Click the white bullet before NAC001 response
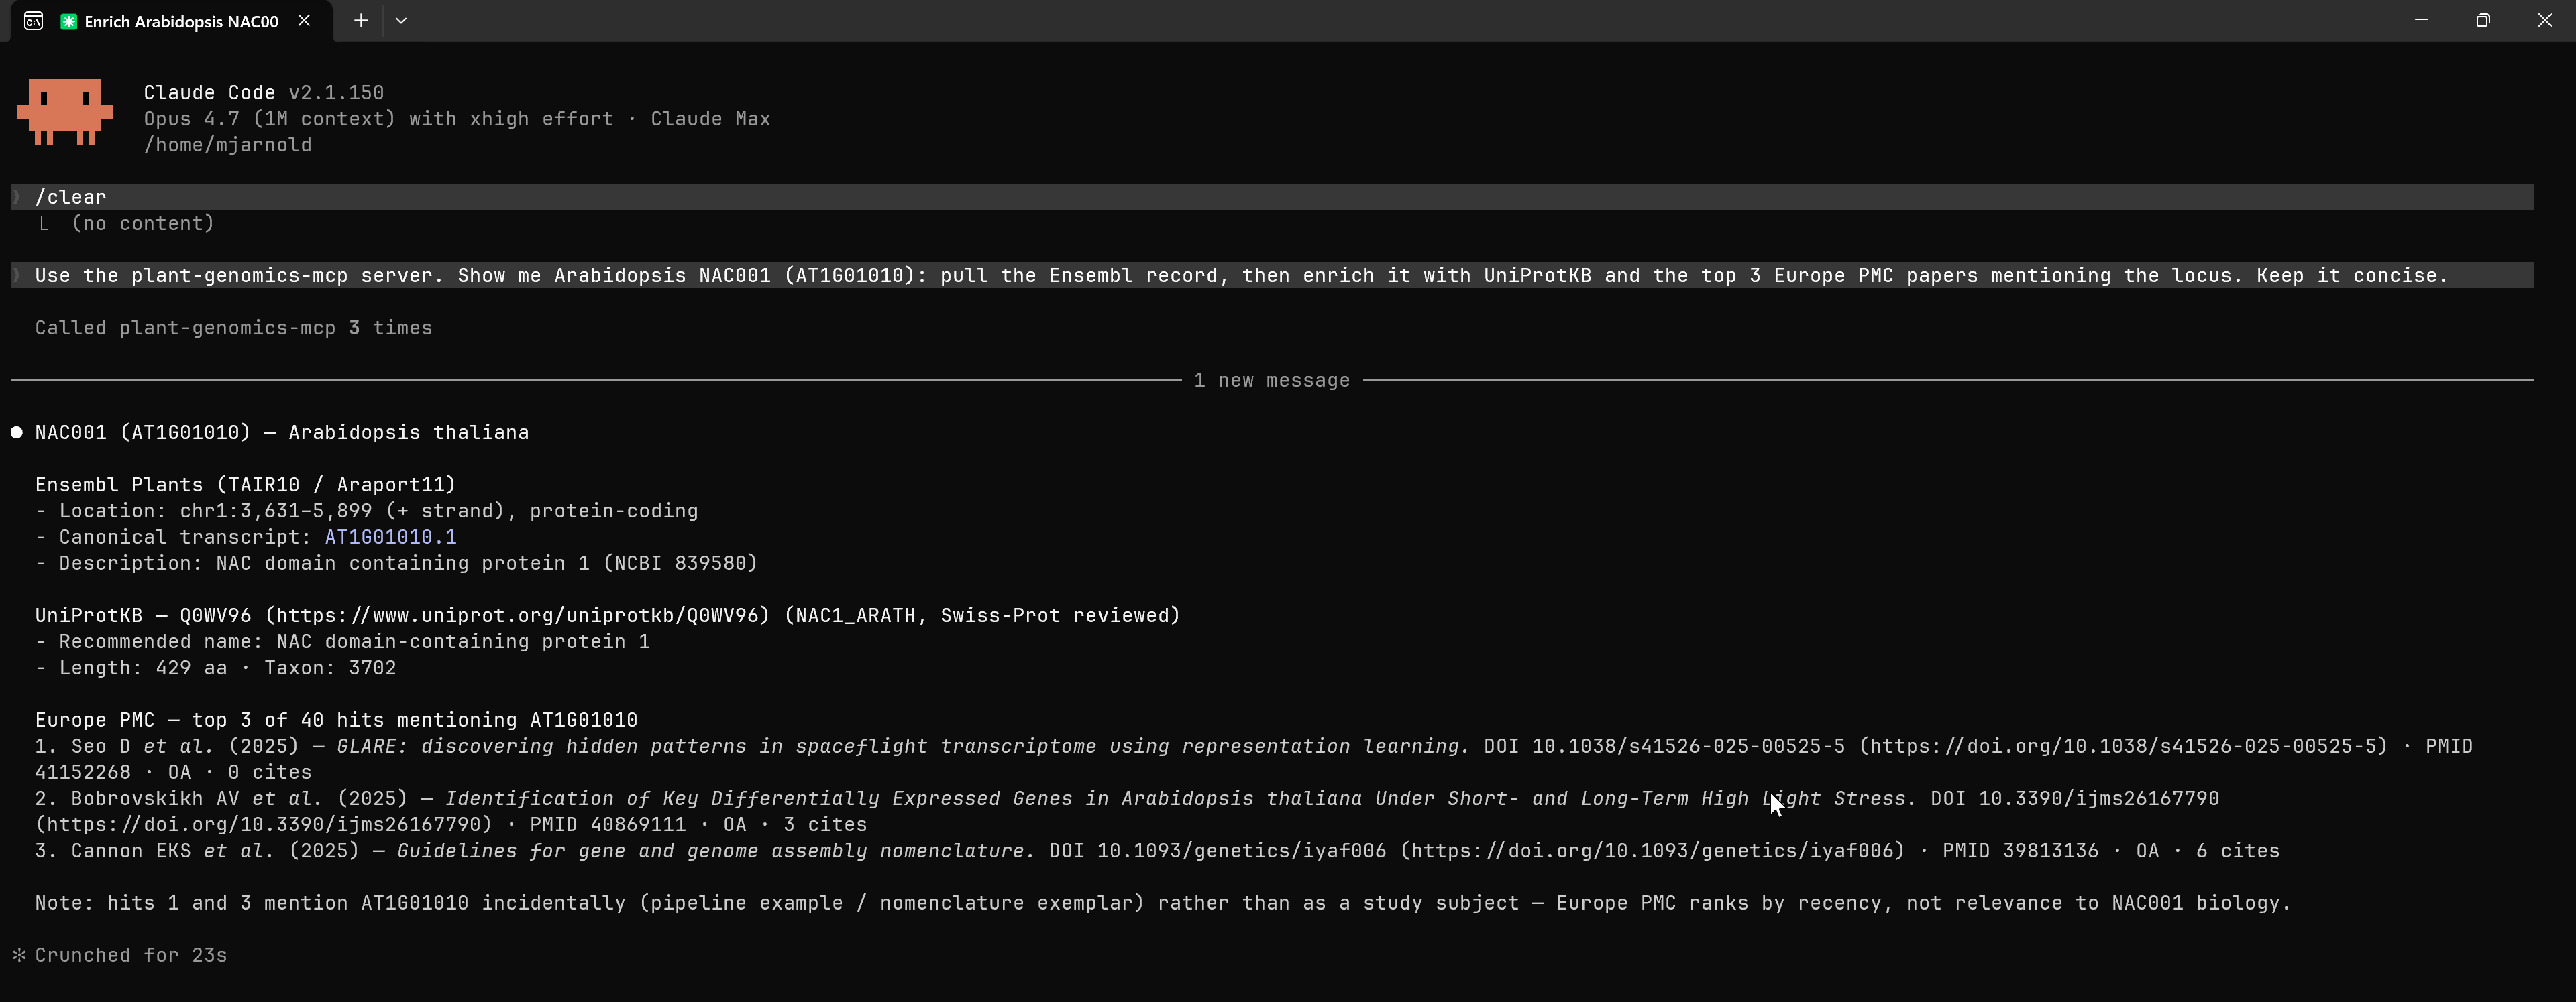 point(17,432)
